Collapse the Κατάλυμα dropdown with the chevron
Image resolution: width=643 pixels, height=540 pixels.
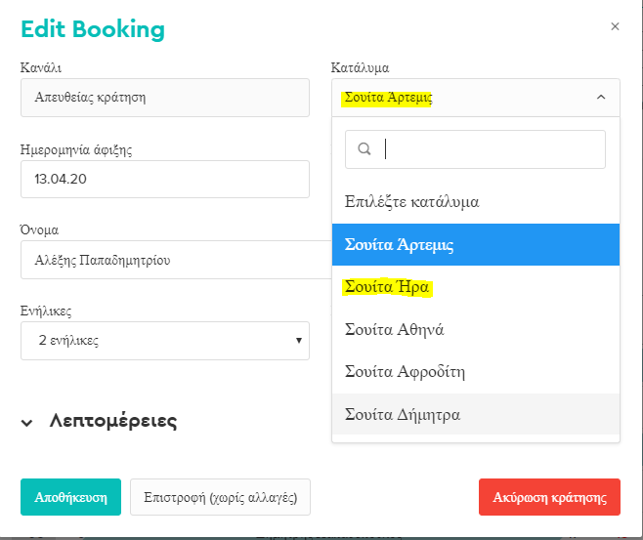point(601,97)
